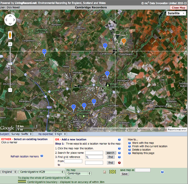Screen dimensions: 188x184
Task: Zoom in using the plus button
Action: 10,44
